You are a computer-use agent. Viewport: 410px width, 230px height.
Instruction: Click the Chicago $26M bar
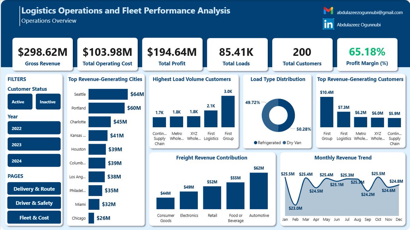coord(91,218)
